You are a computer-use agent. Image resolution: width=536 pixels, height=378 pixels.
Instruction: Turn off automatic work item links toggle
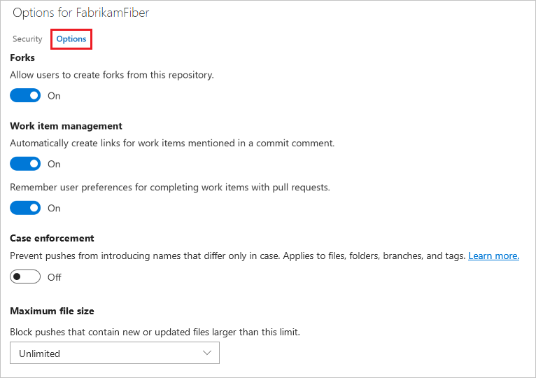25,164
